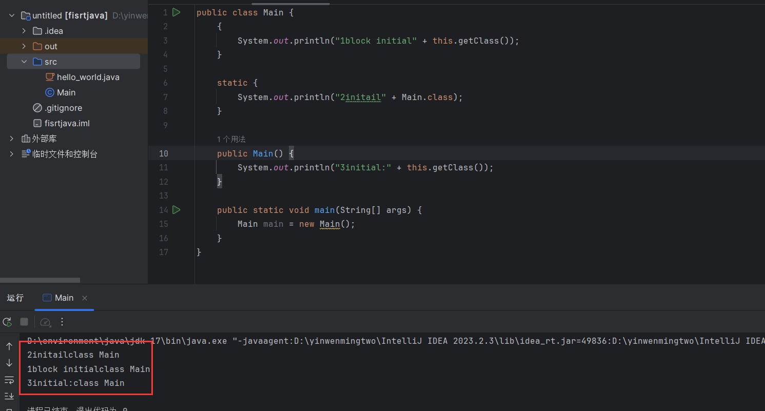Run main method from line 14 gutter
Screen dimensions: 765x411
pos(176,210)
